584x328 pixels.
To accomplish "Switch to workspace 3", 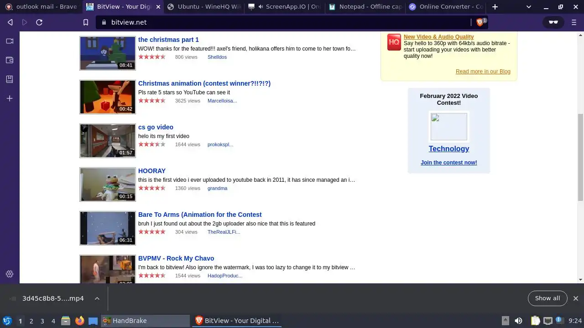I will click(x=42, y=321).
